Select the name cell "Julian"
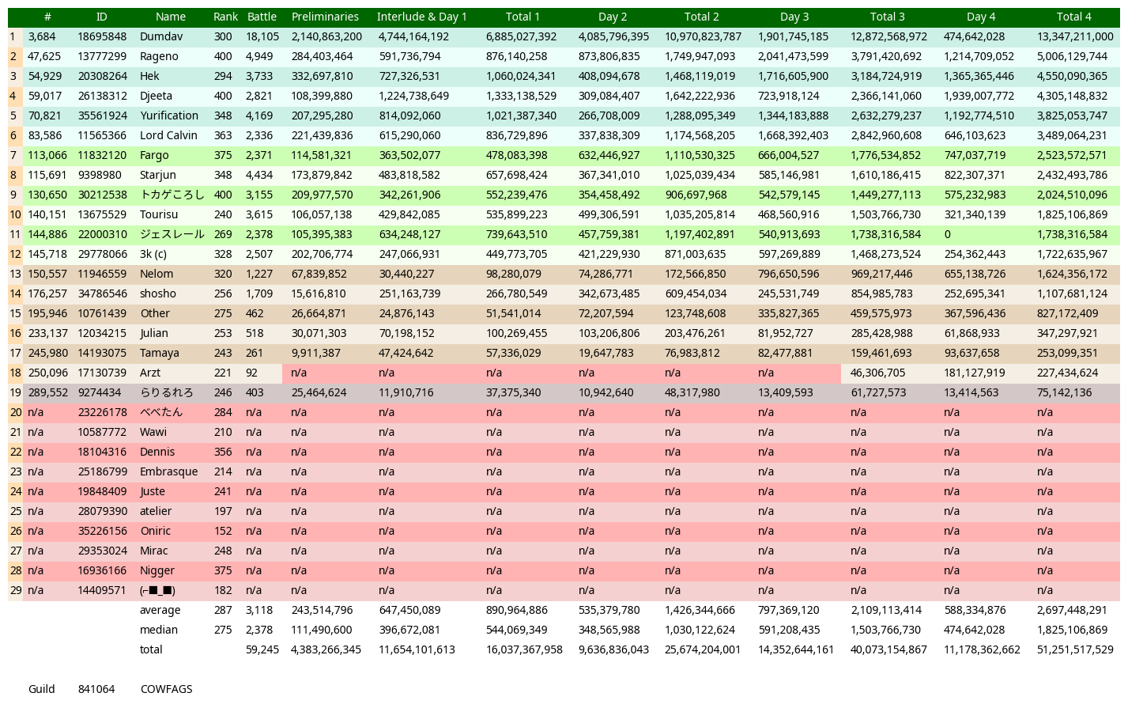 coord(155,333)
